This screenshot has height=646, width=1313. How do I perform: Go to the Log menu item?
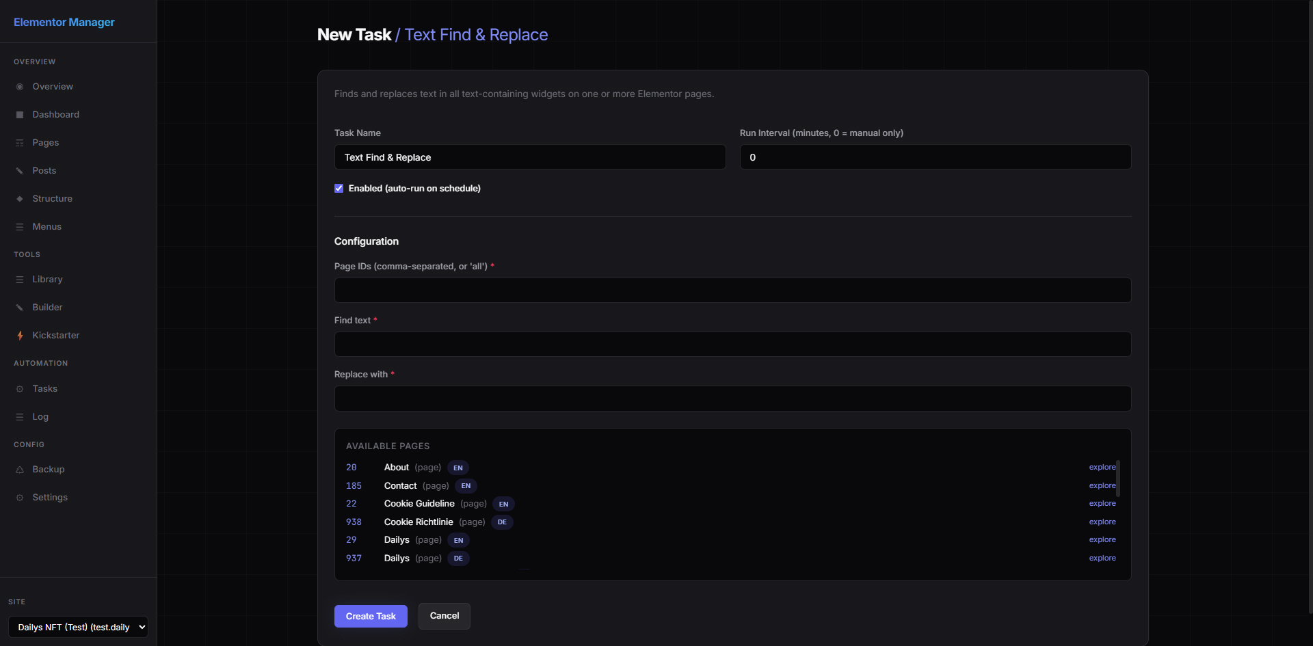pos(40,417)
